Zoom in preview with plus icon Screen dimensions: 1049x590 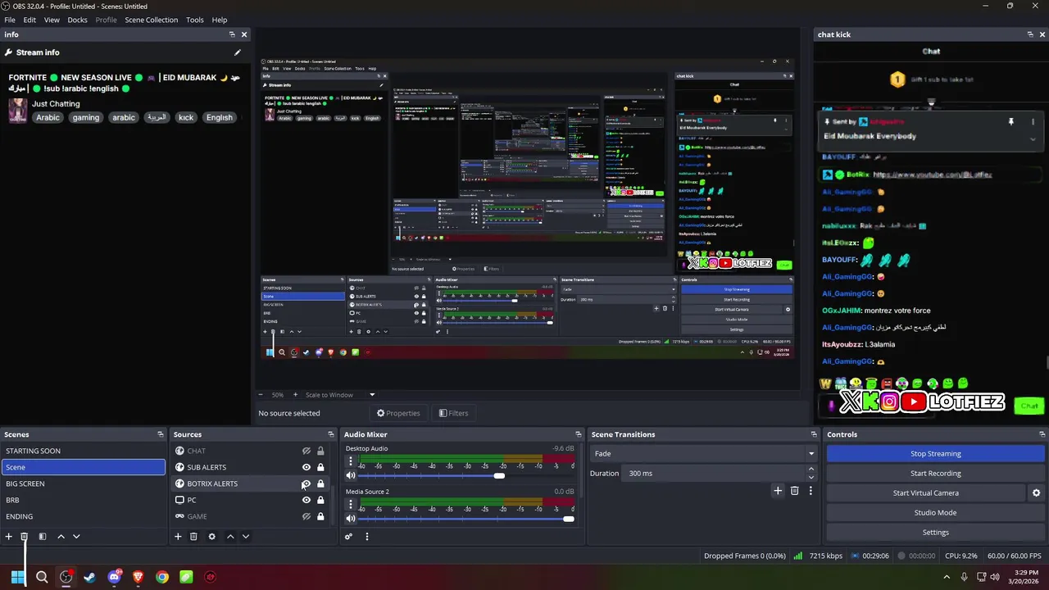296,395
